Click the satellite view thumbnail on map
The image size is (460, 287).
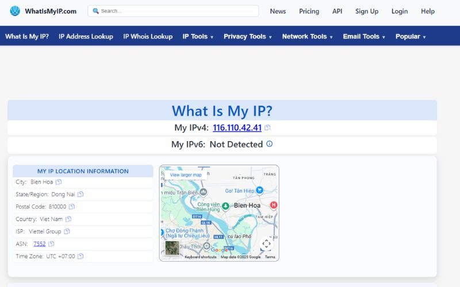point(172,248)
